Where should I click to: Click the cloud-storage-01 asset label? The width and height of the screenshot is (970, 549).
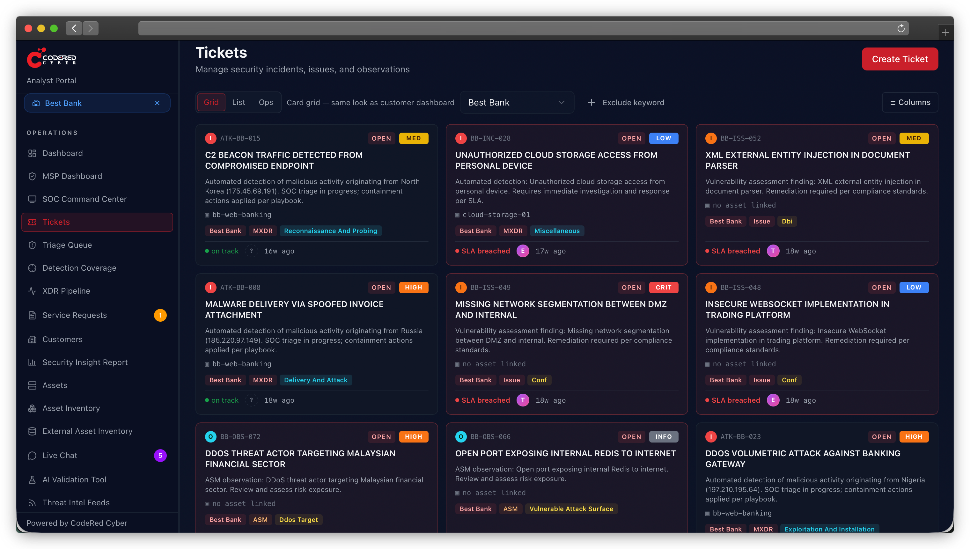point(496,215)
